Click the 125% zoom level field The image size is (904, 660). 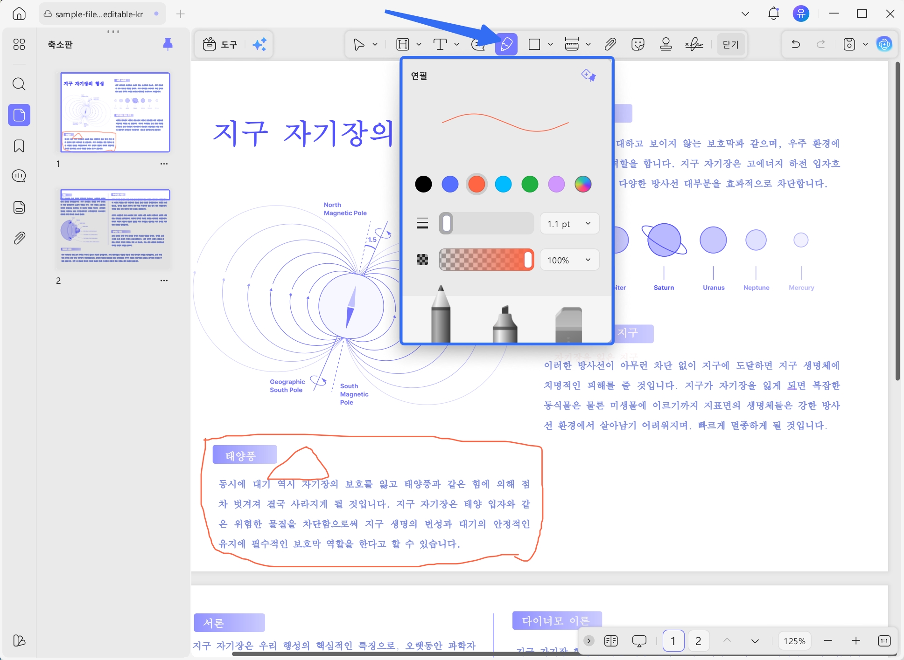pyautogui.click(x=794, y=641)
